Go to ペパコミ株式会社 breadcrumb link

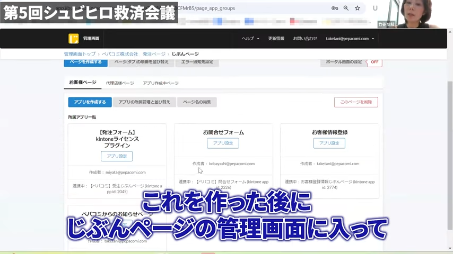point(120,54)
